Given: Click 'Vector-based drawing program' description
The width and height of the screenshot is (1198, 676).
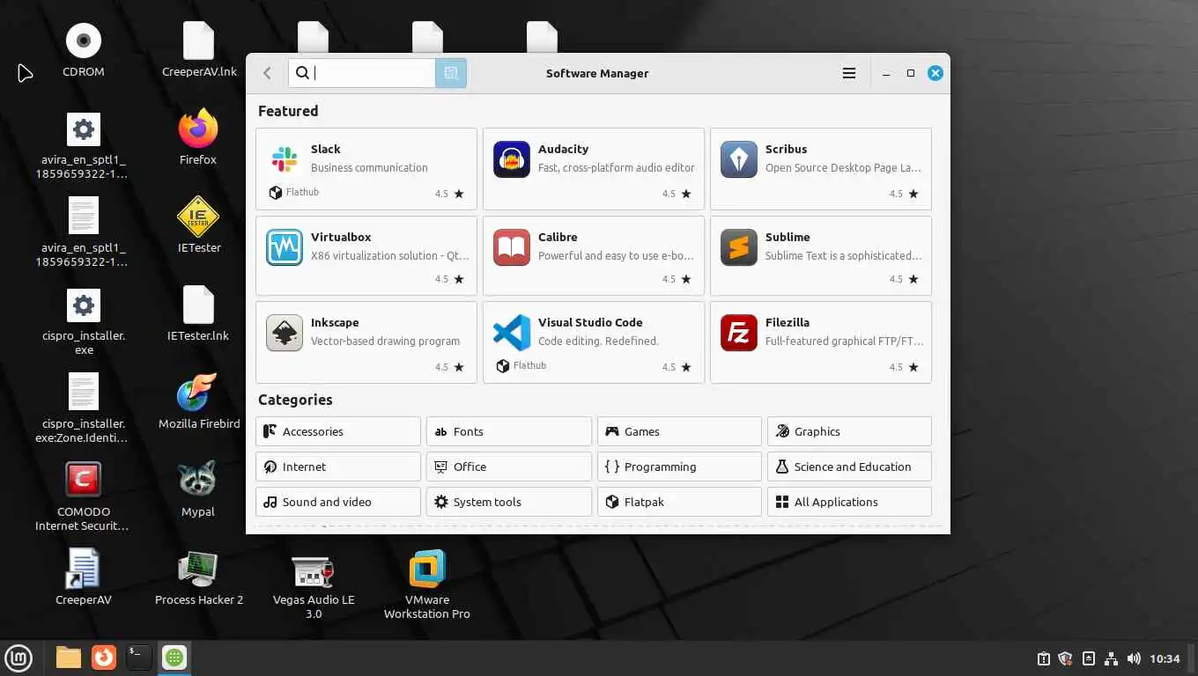Looking at the screenshot, I should [385, 341].
